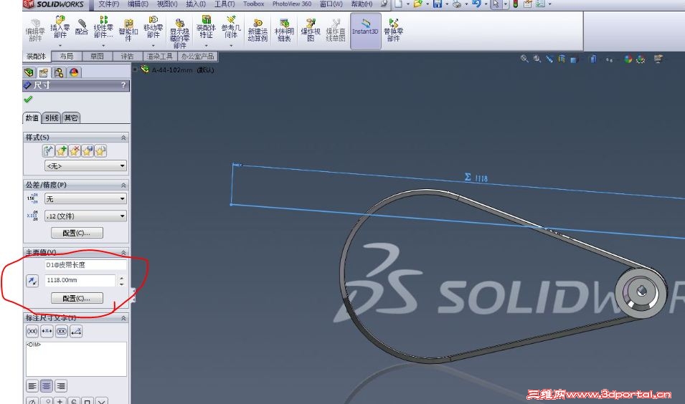This screenshot has height=404, width=685.
Task: Open the FeatureManager design tree tab
Action: 29,72
